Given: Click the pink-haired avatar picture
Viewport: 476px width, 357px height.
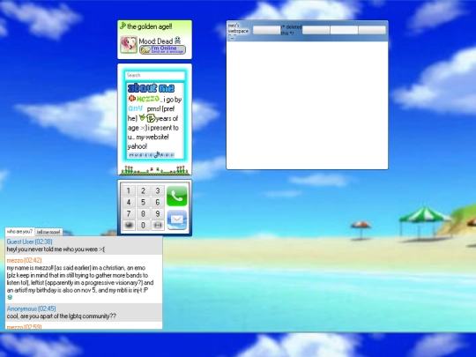Looking at the screenshot, I should [129, 45].
